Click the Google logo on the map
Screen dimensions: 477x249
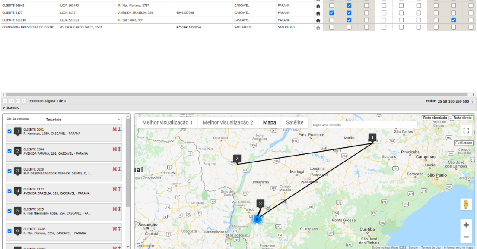pos(145,246)
